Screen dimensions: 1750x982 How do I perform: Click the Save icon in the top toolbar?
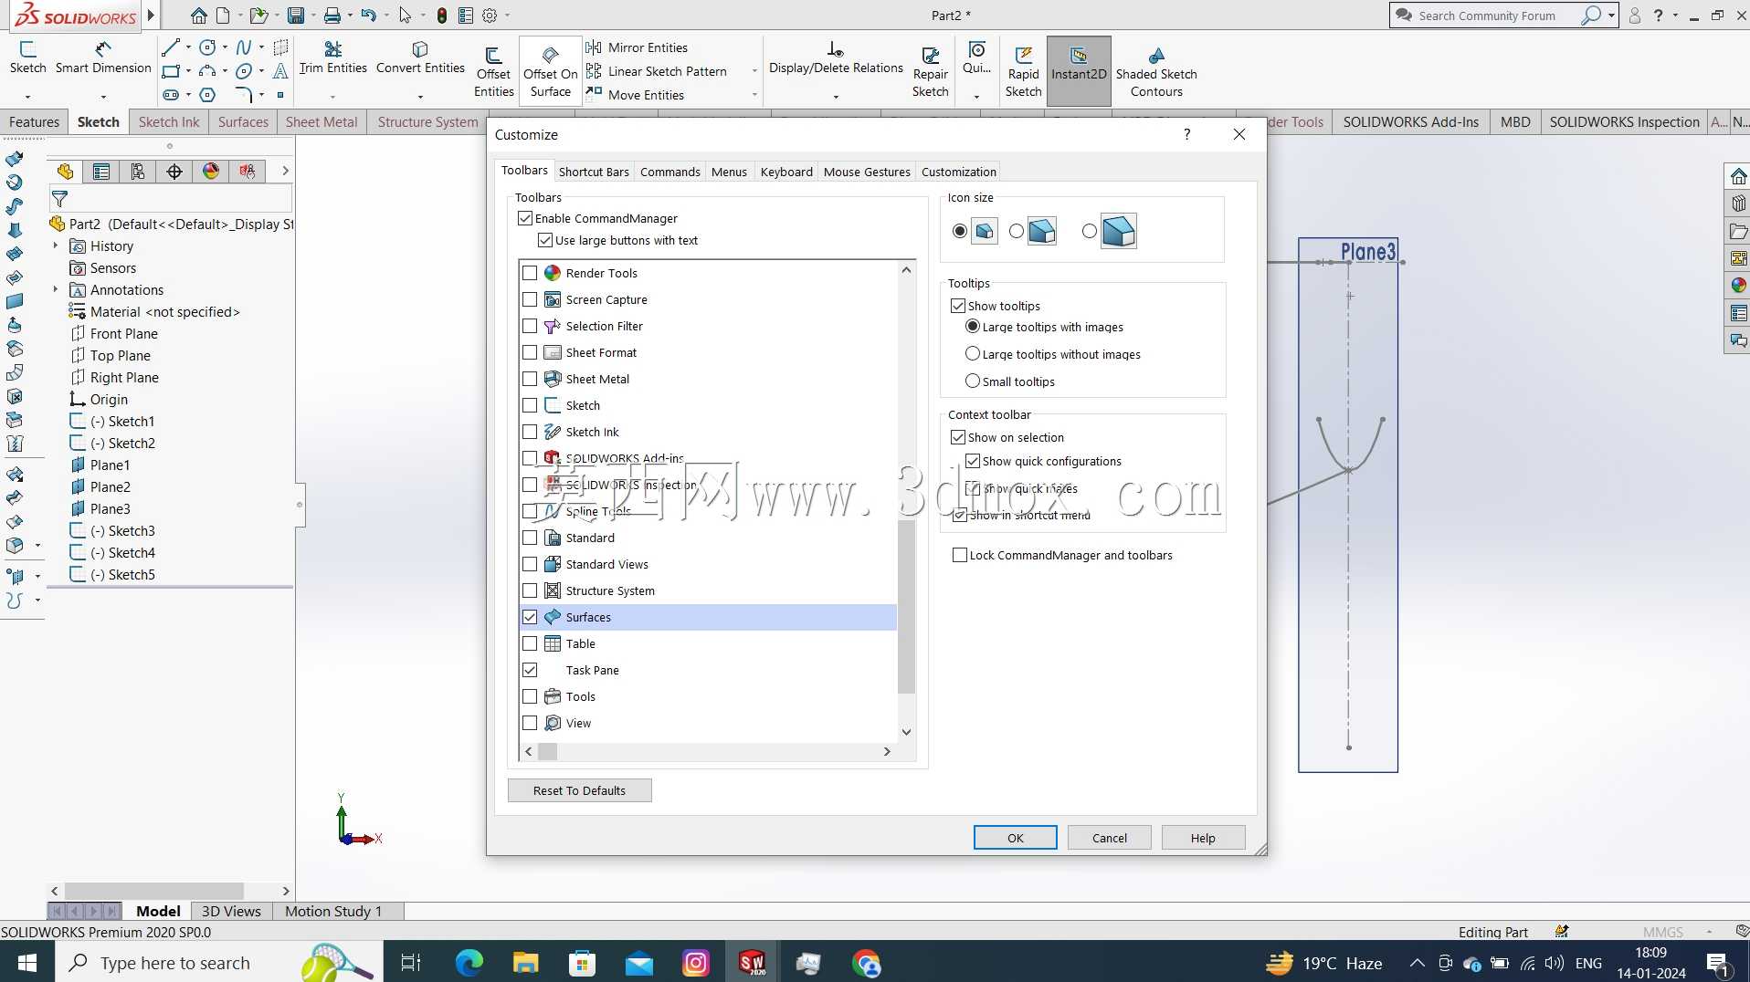pos(295,16)
